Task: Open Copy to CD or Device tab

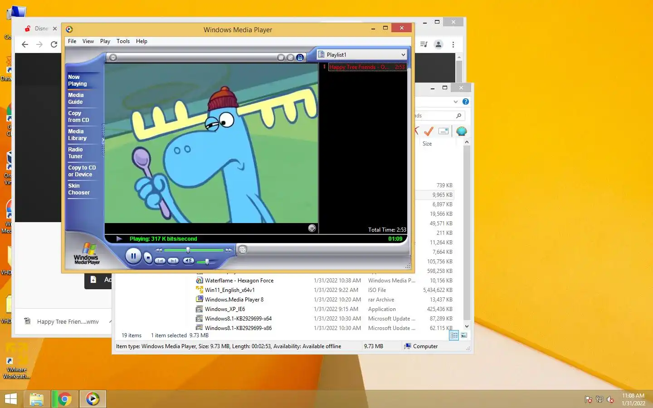Action: (x=83, y=171)
